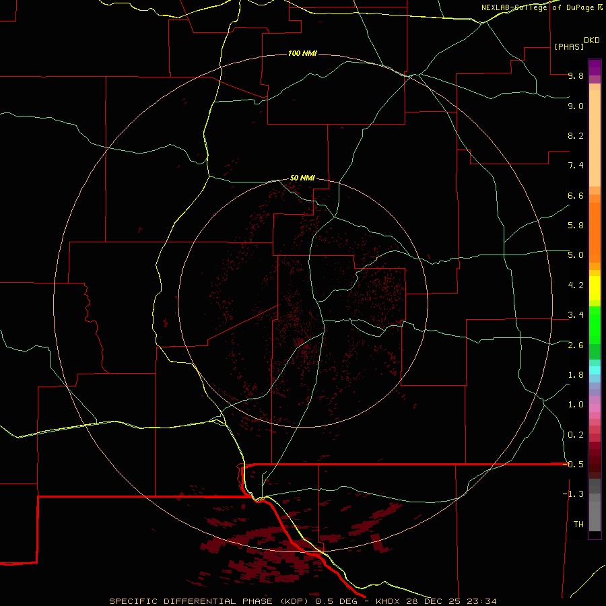Pick the bright green segment of color bar
606x606 pixels.
click(x=595, y=324)
